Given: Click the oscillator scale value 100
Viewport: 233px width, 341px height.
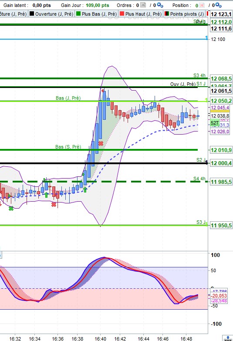Looking at the screenshot, I should pos(216,255).
